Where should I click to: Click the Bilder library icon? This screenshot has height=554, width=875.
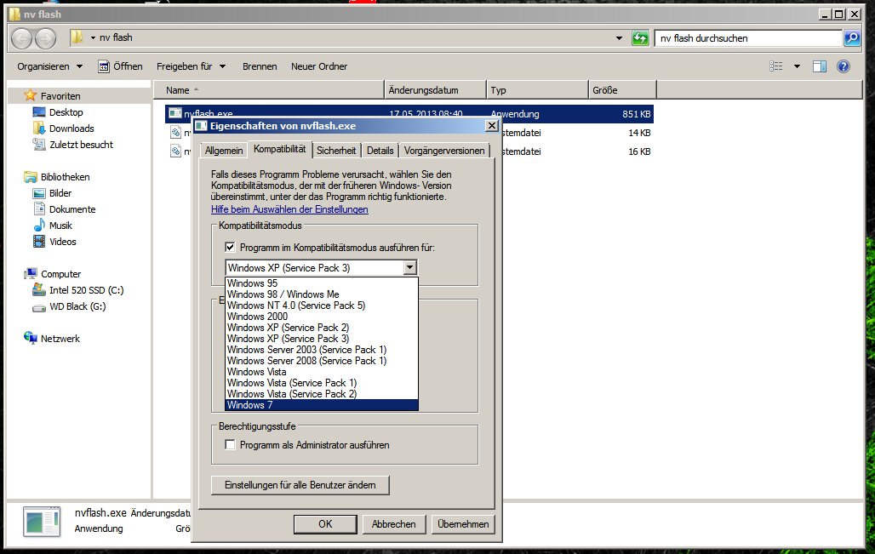[39, 193]
